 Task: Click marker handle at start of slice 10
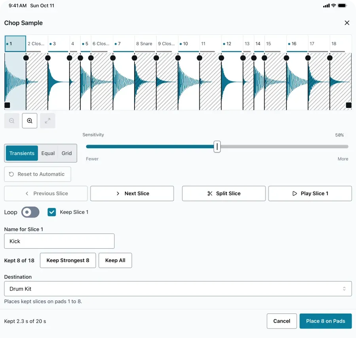tap(178, 58)
